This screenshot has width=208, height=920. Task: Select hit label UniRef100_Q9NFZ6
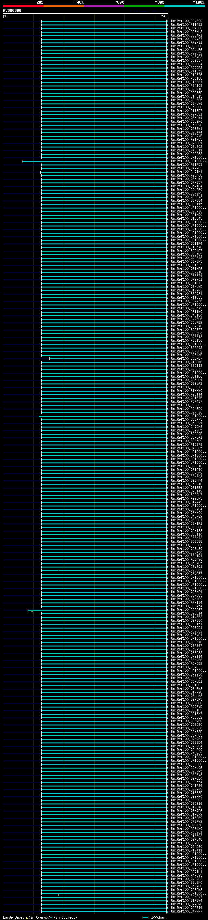187,412
